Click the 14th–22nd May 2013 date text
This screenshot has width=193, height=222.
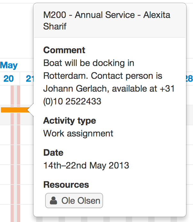click(x=86, y=165)
